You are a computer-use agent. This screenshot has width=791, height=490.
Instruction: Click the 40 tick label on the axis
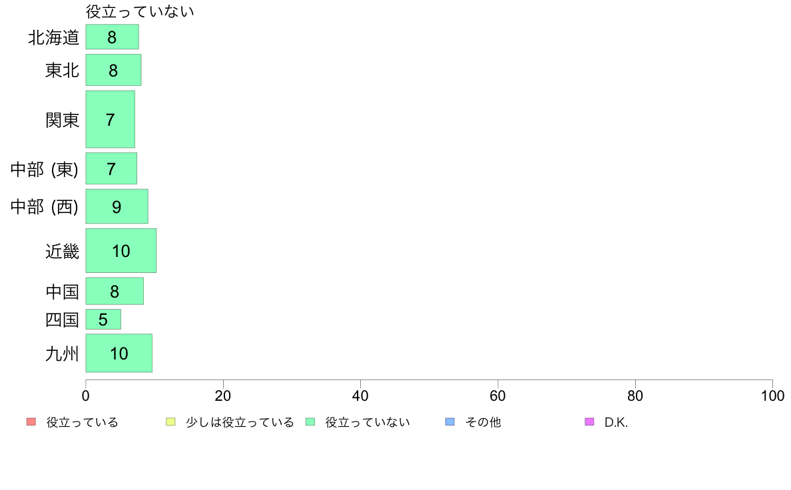tap(360, 395)
